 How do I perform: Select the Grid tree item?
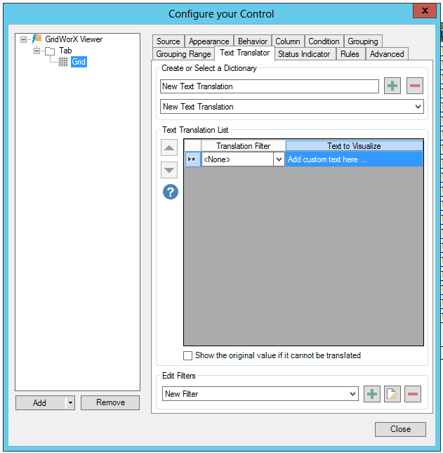point(79,62)
